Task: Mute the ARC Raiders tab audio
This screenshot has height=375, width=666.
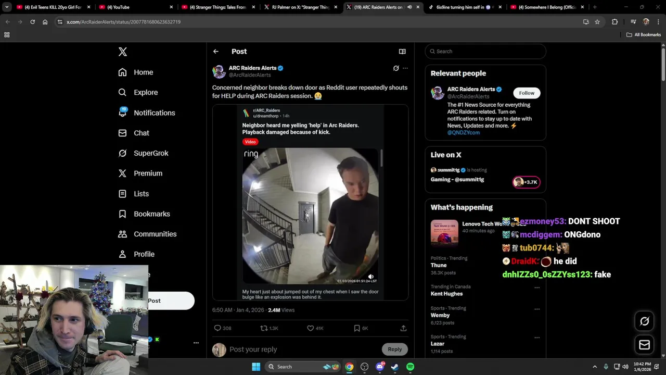Action: tap(409, 7)
